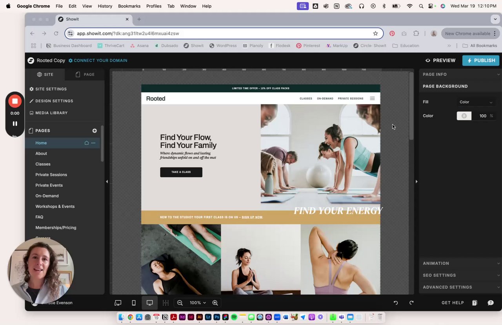Undo the last action
Image resolution: width=502 pixels, height=325 pixels.
click(x=396, y=303)
